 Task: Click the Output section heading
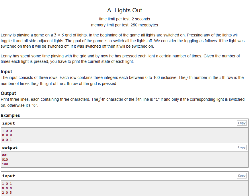[8, 93]
